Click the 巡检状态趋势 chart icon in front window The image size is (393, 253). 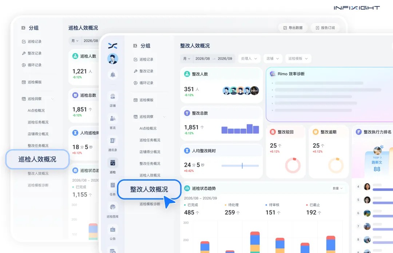coord(187,188)
